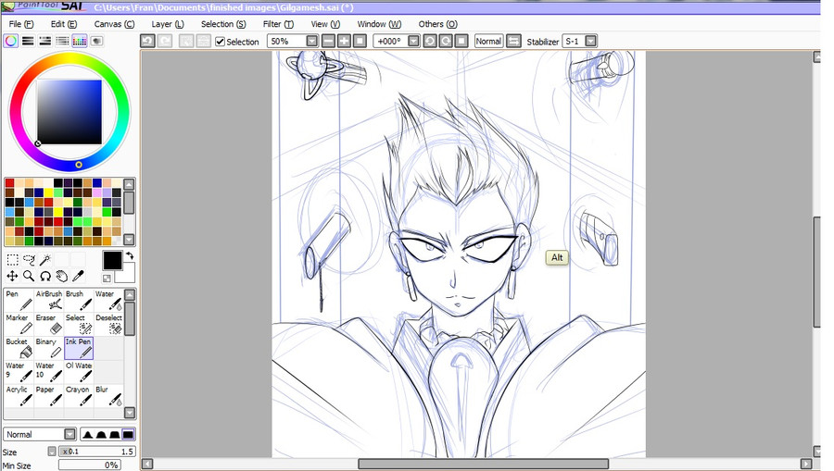Open the File menu
The image size is (834, 471).
(21, 24)
